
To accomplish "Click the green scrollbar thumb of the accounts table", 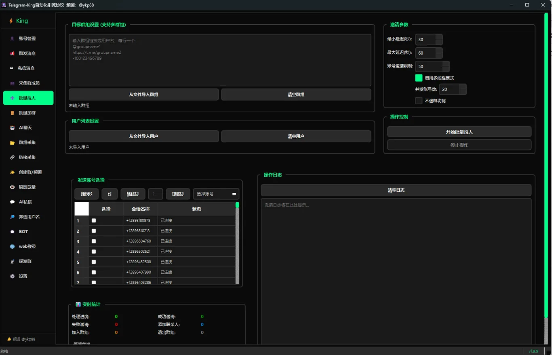I will pyautogui.click(x=237, y=205).
